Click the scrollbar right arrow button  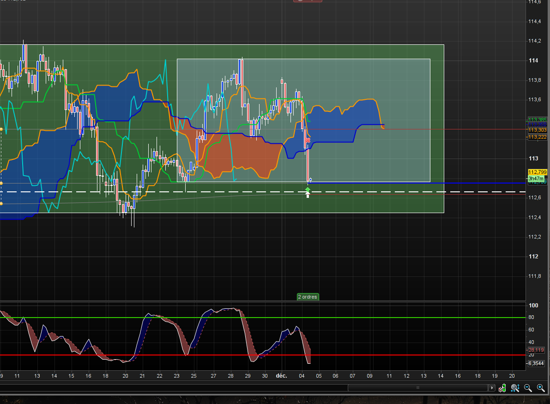[491, 388]
